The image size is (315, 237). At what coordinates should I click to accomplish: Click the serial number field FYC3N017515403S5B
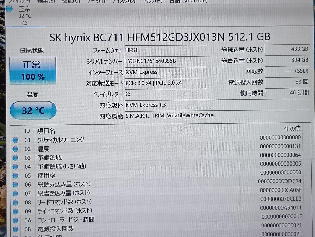pos(165,61)
